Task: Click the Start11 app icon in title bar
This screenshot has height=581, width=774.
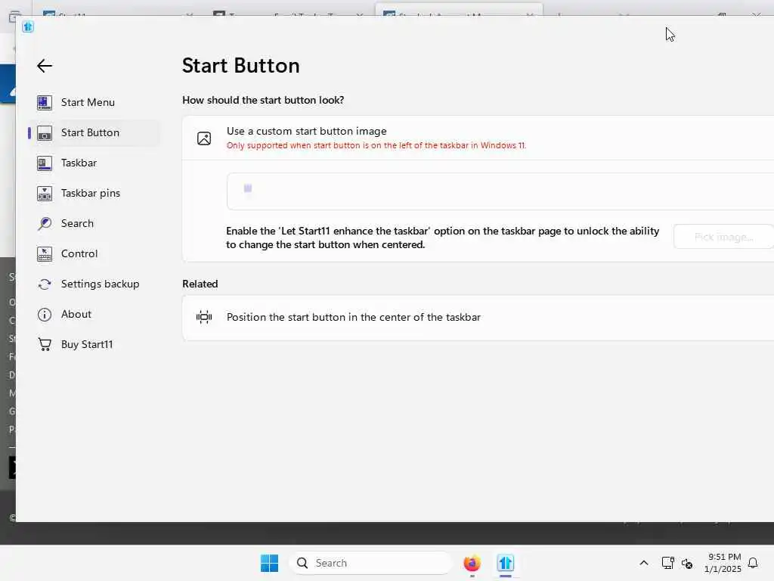Action: 28,26
